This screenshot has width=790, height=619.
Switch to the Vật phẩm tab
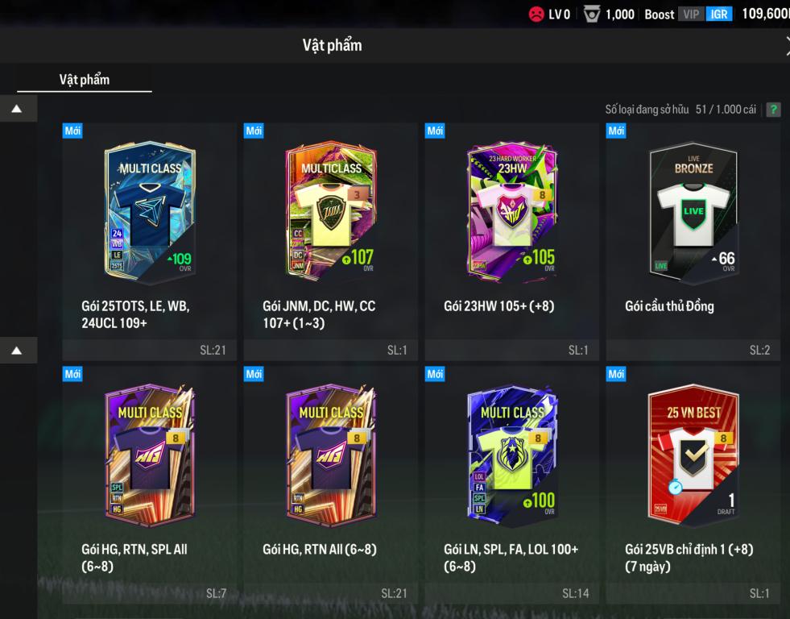point(84,80)
